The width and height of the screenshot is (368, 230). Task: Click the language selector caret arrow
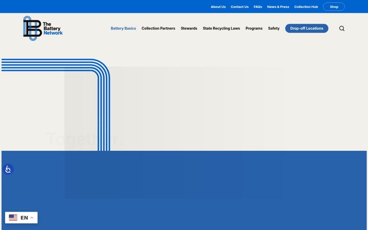[32, 218]
